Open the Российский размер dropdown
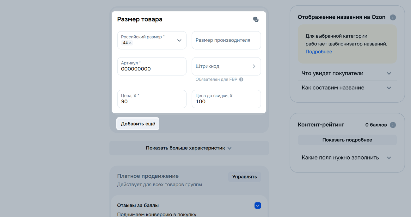This screenshot has width=411, height=217. [179, 40]
